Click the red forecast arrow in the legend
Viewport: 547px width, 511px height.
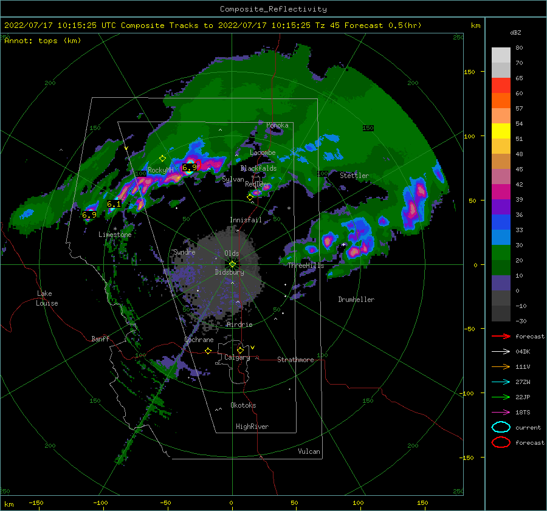point(501,336)
